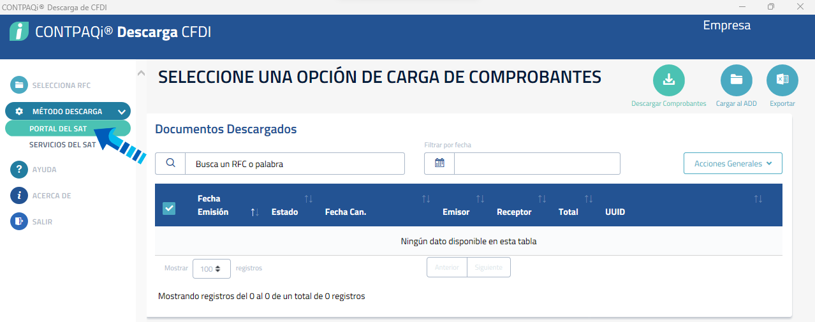Click Ningún dato disponible en esta tabla

(x=469, y=241)
